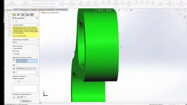
Task: Click the empty reference field below the points box
Action: [27, 65]
